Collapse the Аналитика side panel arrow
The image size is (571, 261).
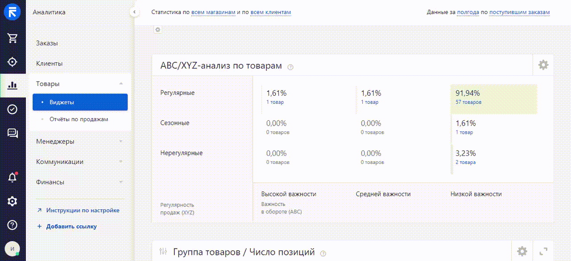tap(134, 12)
